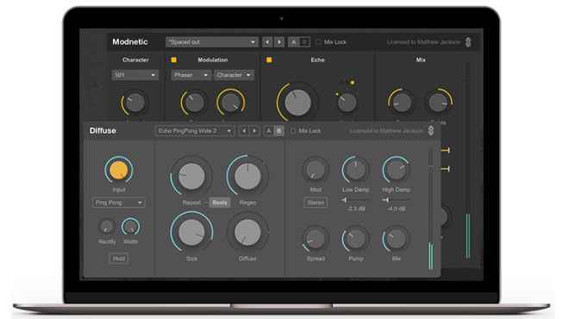
Task: Open the Modnetic preset dropdown 'Spaced out'
Action: (x=211, y=42)
